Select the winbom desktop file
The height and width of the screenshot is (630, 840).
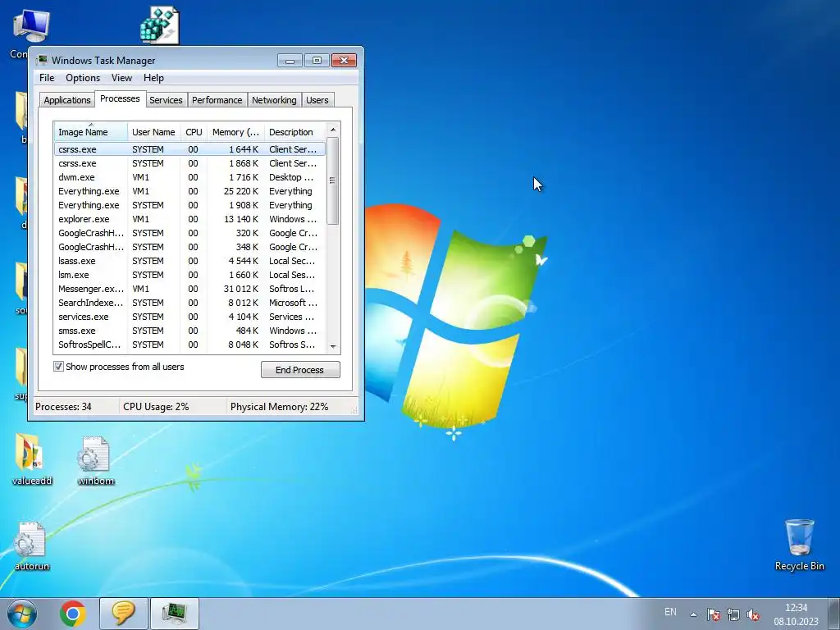[96, 461]
